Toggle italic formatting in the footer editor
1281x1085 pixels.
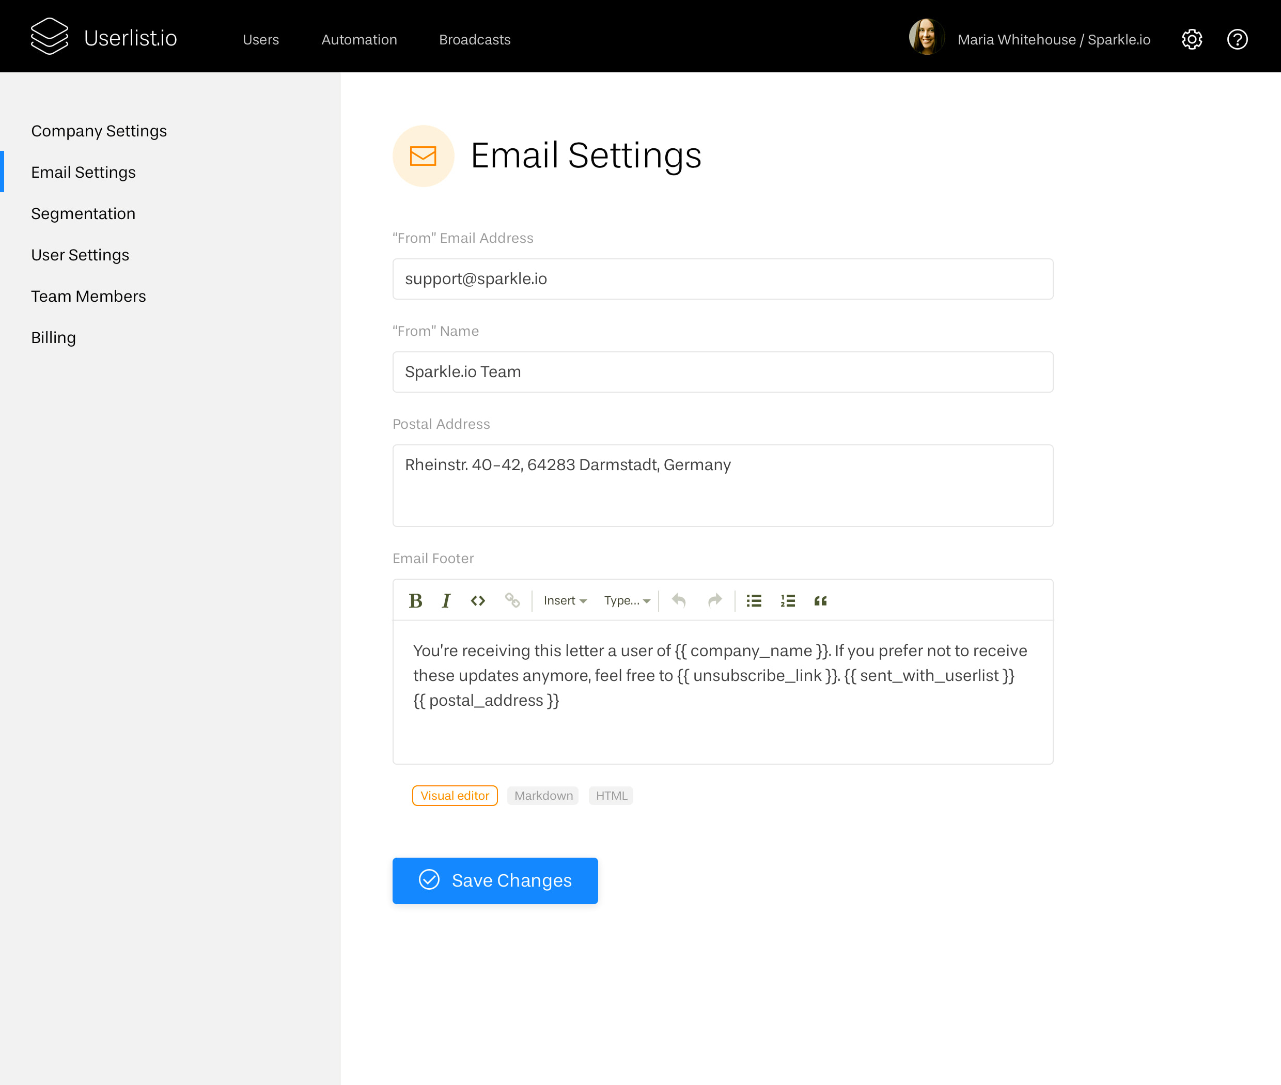point(446,601)
